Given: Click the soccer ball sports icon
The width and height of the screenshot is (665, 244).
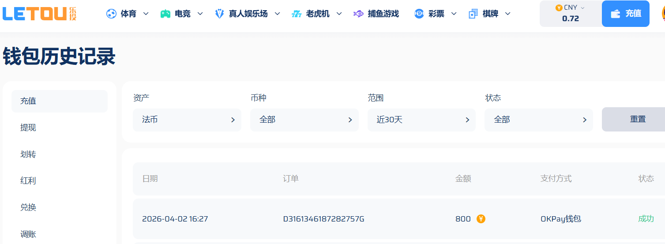Looking at the screenshot, I should (x=111, y=14).
